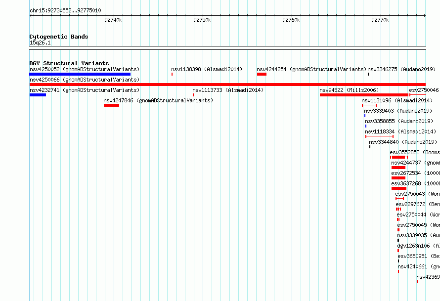Open nsv4250066 (gnomADStructuralVariants) label

[x=85, y=80]
